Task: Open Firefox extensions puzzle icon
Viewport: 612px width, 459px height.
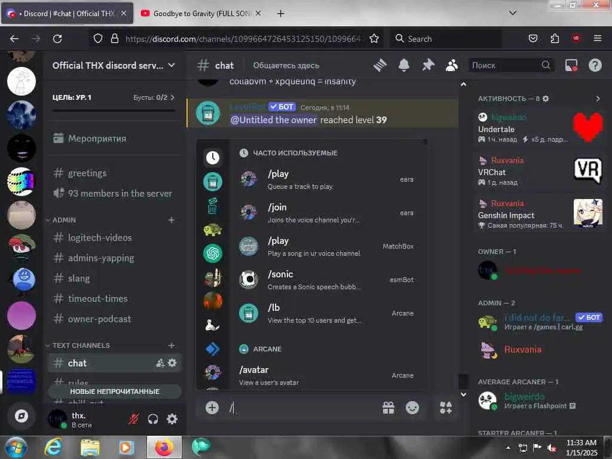Action: click(555, 38)
